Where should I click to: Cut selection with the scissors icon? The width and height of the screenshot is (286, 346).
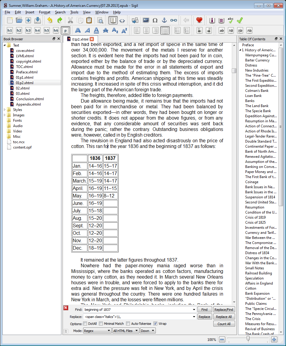(x=70, y=21)
